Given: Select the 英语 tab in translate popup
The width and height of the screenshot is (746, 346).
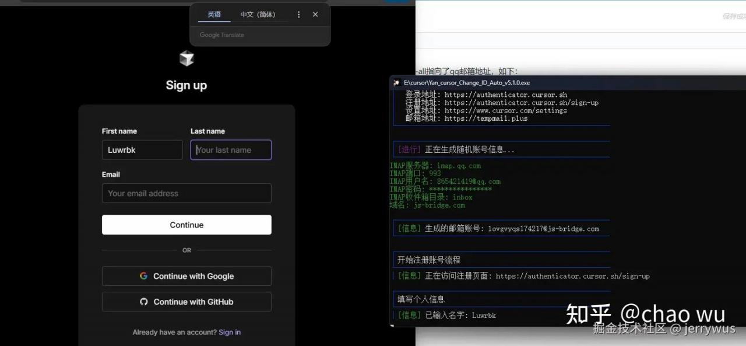Looking at the screenshot, I should (214, 15).
